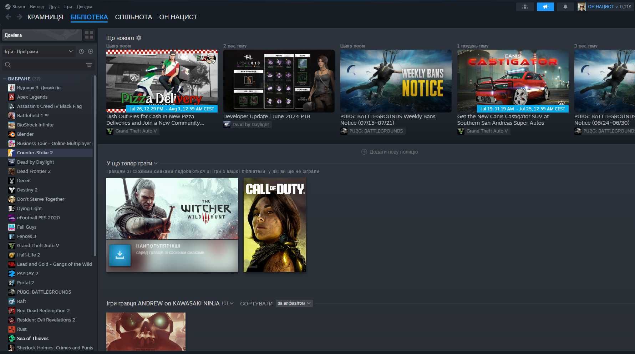Open the blue announcements megaphone button
This screenshot has height=354, width=635.
coord(545,6)
